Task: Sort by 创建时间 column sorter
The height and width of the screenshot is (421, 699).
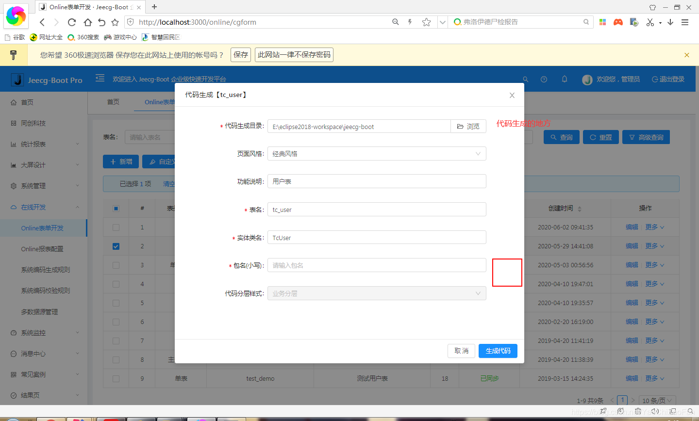Action: coord(580,209)
